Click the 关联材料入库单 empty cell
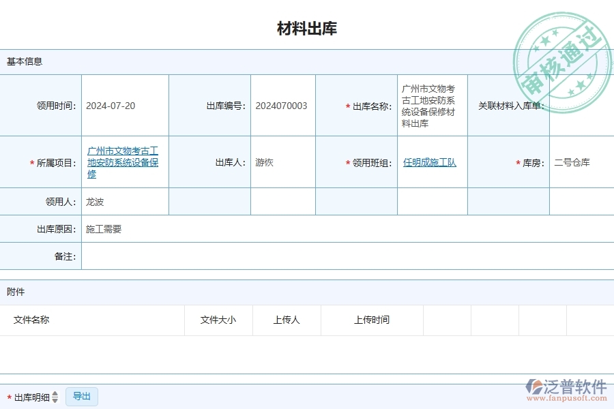 click(x=581, y=106)
